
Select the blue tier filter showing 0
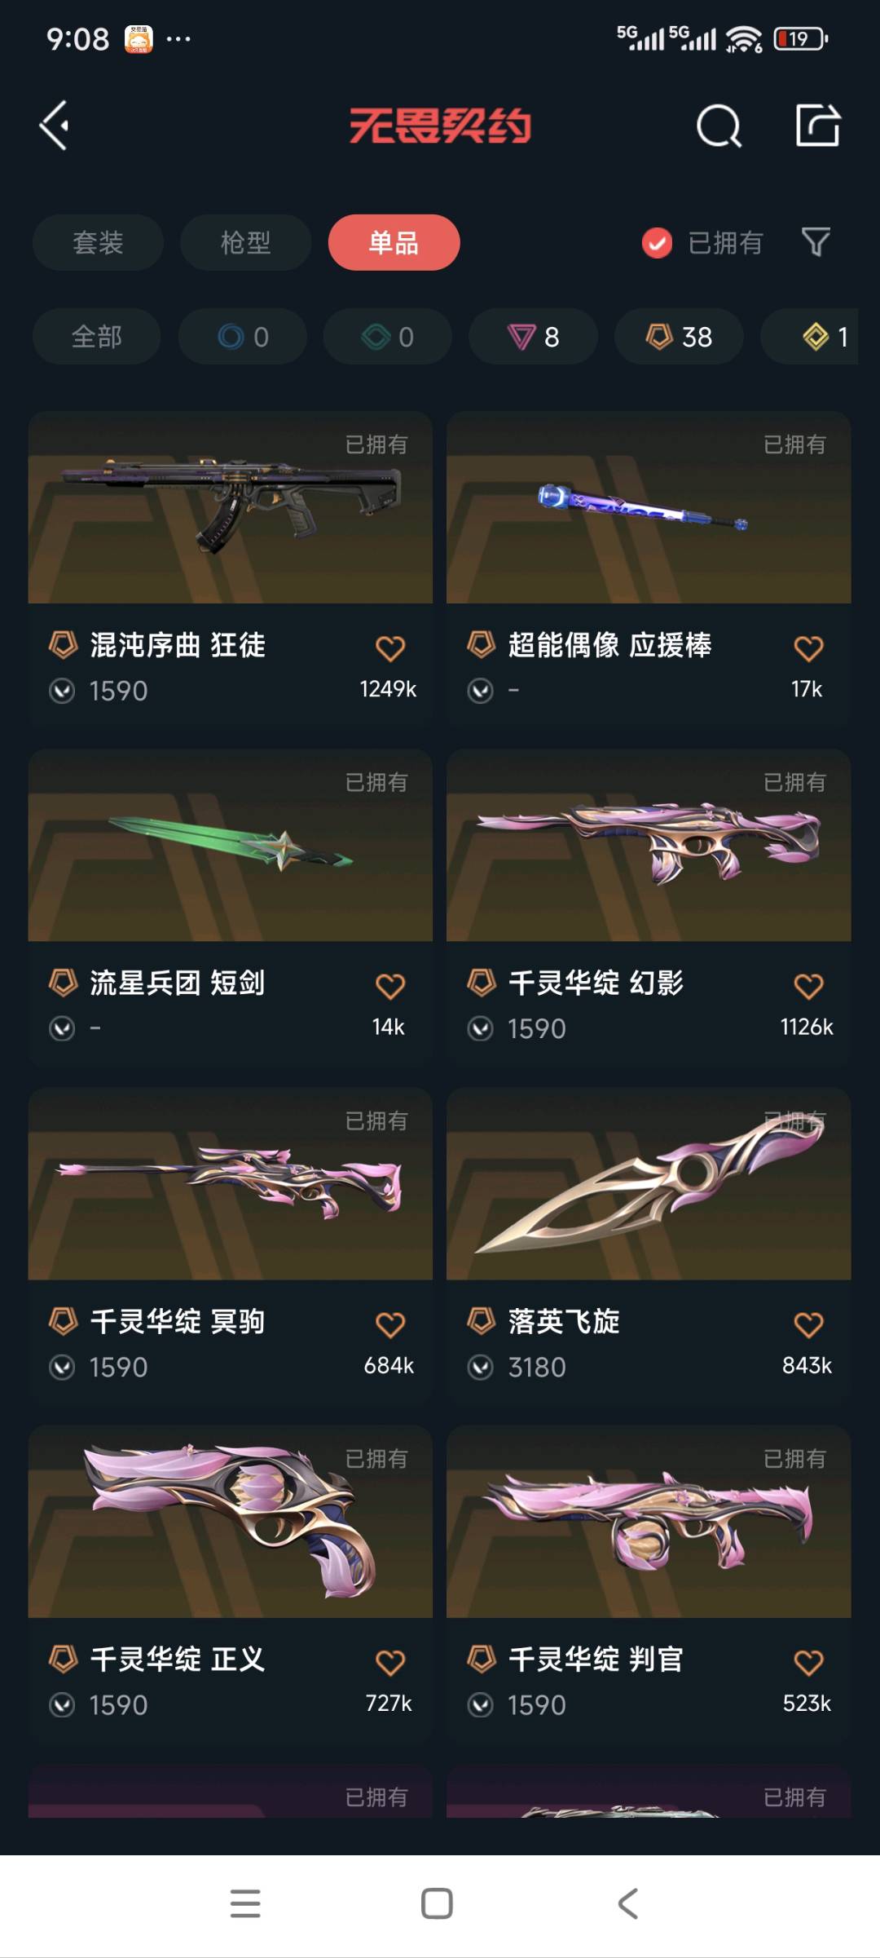coord(243,336)
